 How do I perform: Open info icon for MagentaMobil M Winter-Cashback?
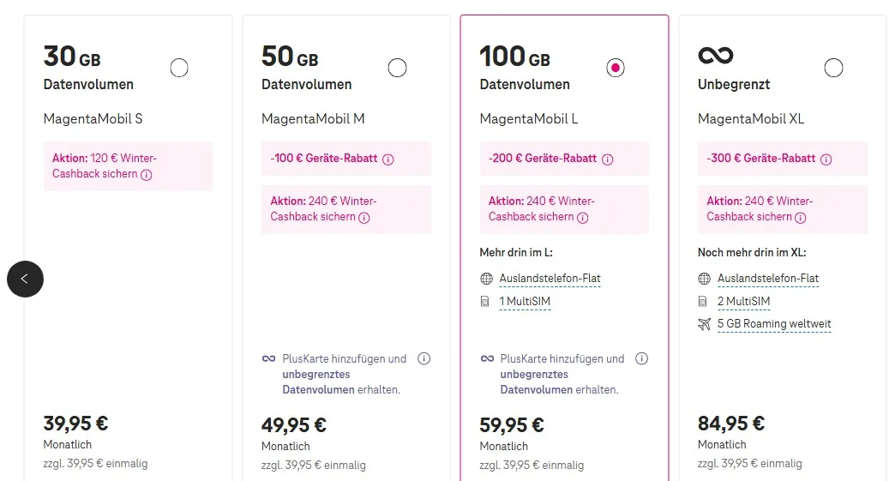tap(364, 217)
